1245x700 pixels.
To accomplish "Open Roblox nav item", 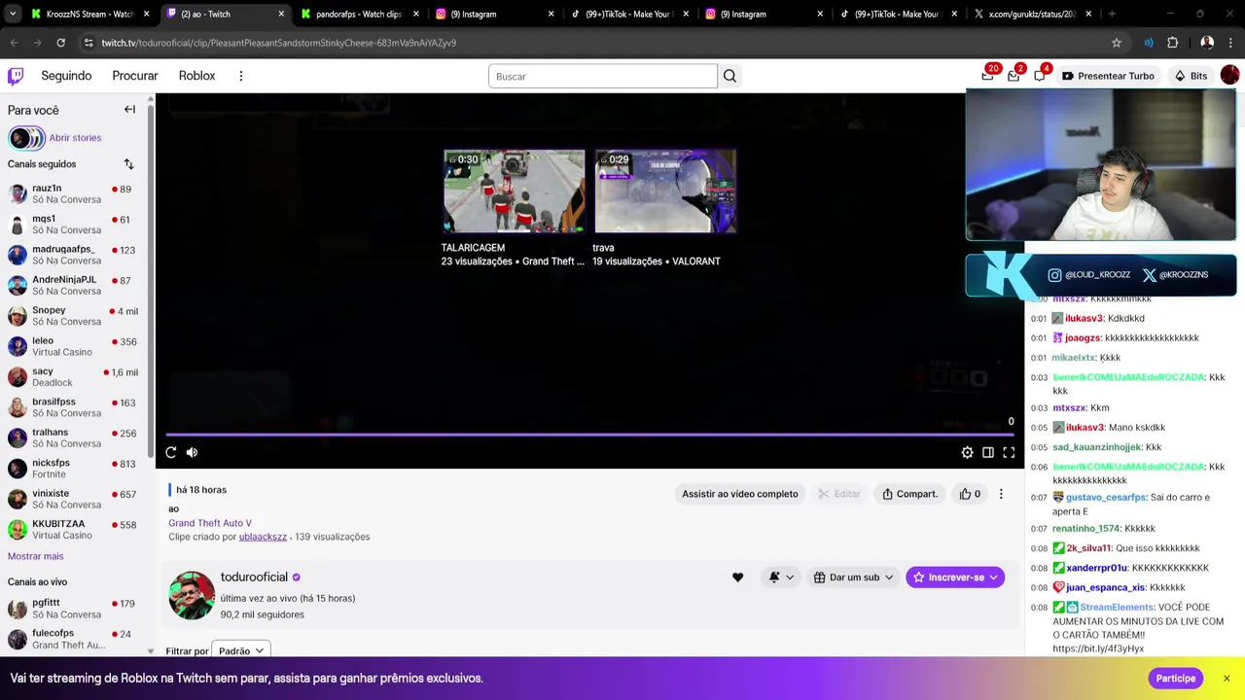I will 196,76.
